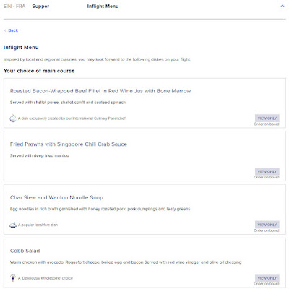
Task: Click 'Served with deep fried mantou' description
Action: [40, 155]
